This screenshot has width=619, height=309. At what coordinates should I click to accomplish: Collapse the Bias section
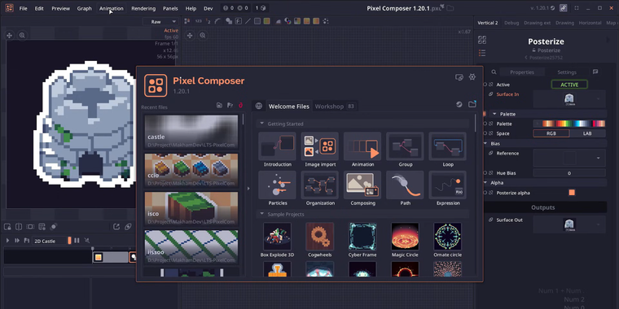click(485, 143)
